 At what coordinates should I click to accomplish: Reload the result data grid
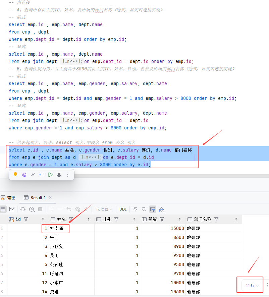click(x=23, y=209)
